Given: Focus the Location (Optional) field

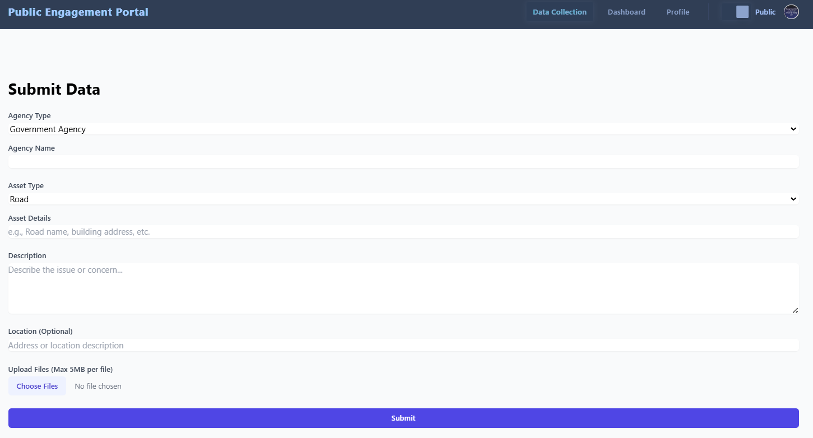Looking at the screenshot, I should (404, 345).
